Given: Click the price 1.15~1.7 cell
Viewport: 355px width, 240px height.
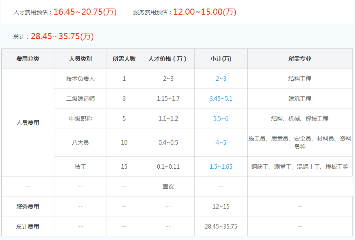Looking at the screenshot, I should point(168,99).
